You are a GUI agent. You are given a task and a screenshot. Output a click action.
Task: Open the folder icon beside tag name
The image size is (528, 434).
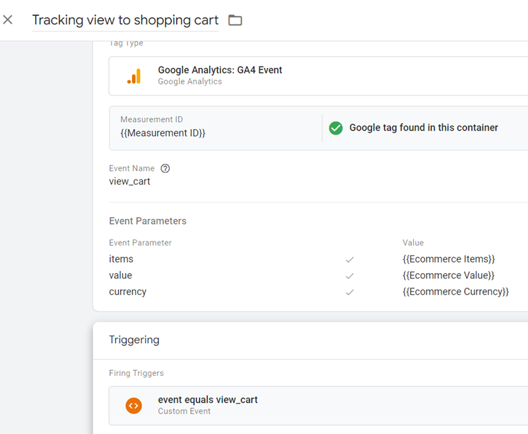235,20
